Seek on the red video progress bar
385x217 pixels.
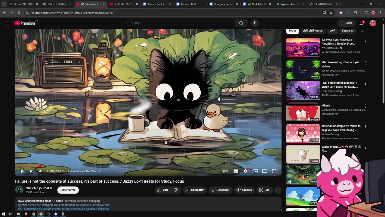[x=148, y=166]
